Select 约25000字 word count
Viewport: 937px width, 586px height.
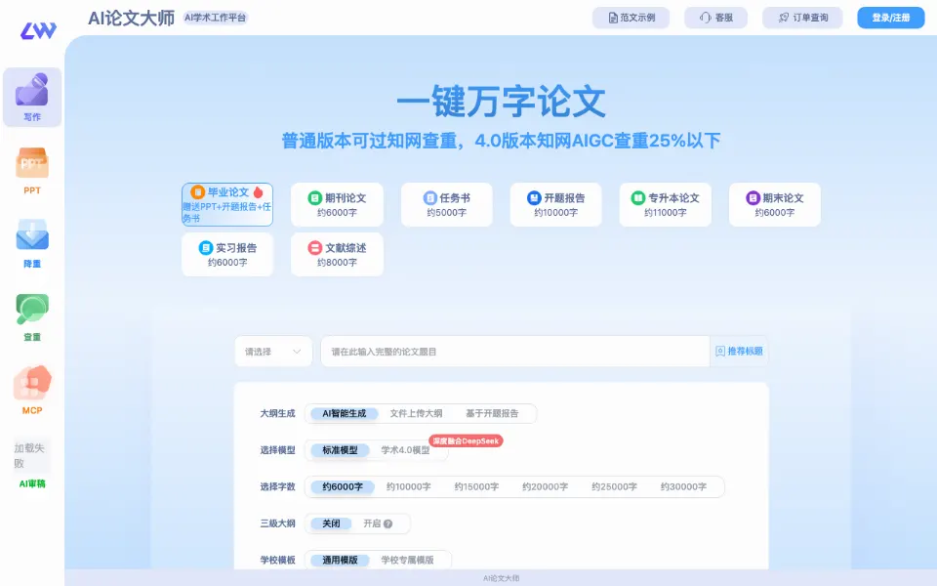(x=614, y=486)
